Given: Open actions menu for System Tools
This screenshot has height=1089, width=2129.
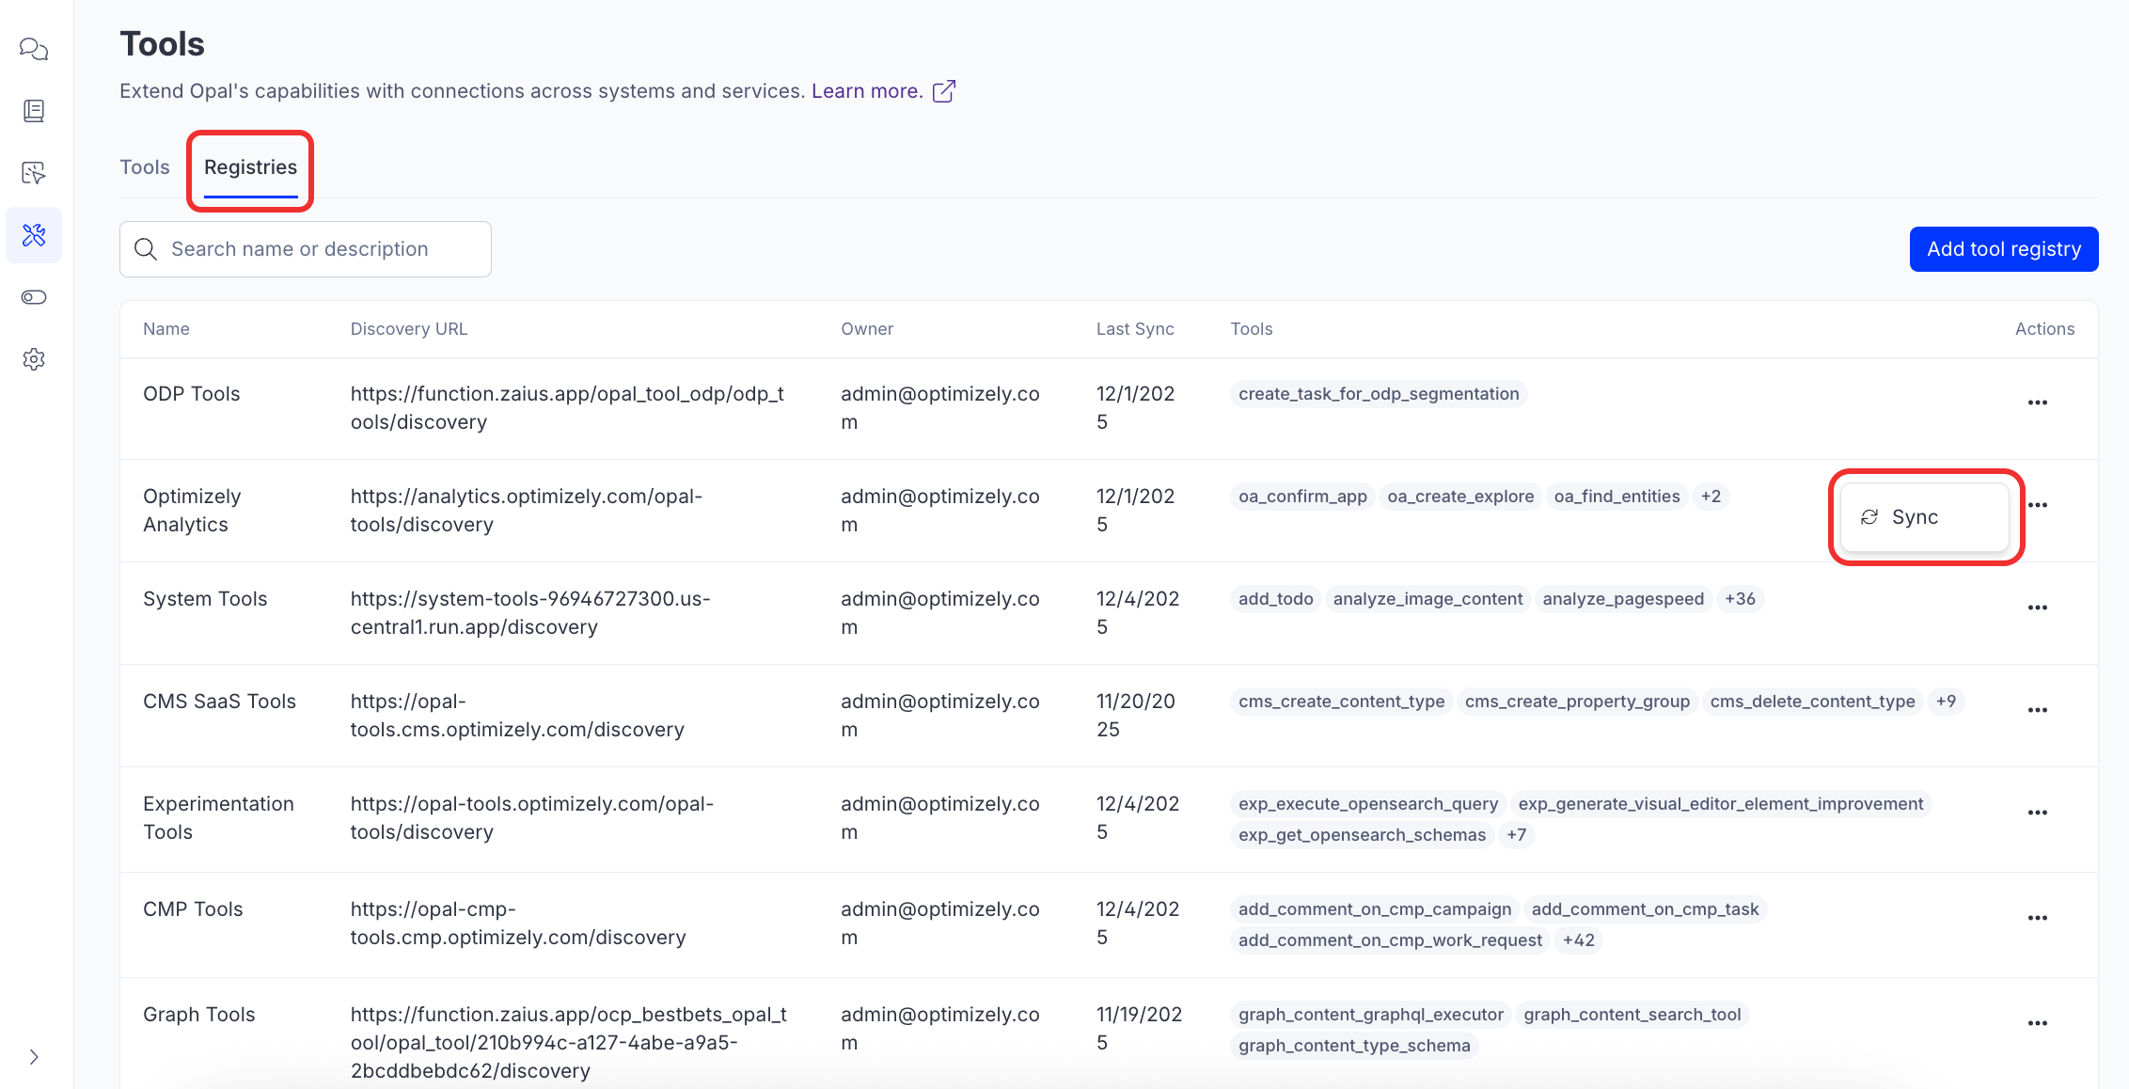Looking at the screenshot, I should [x=2037, y=608].
